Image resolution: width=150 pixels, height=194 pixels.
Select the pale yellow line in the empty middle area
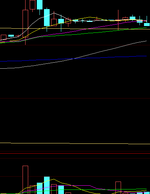[x=75, y=143]
